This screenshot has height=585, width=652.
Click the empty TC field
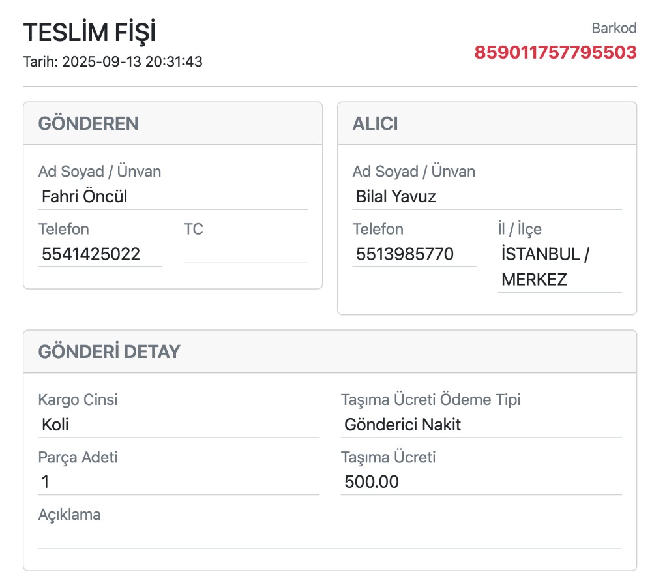pos(245,254)
